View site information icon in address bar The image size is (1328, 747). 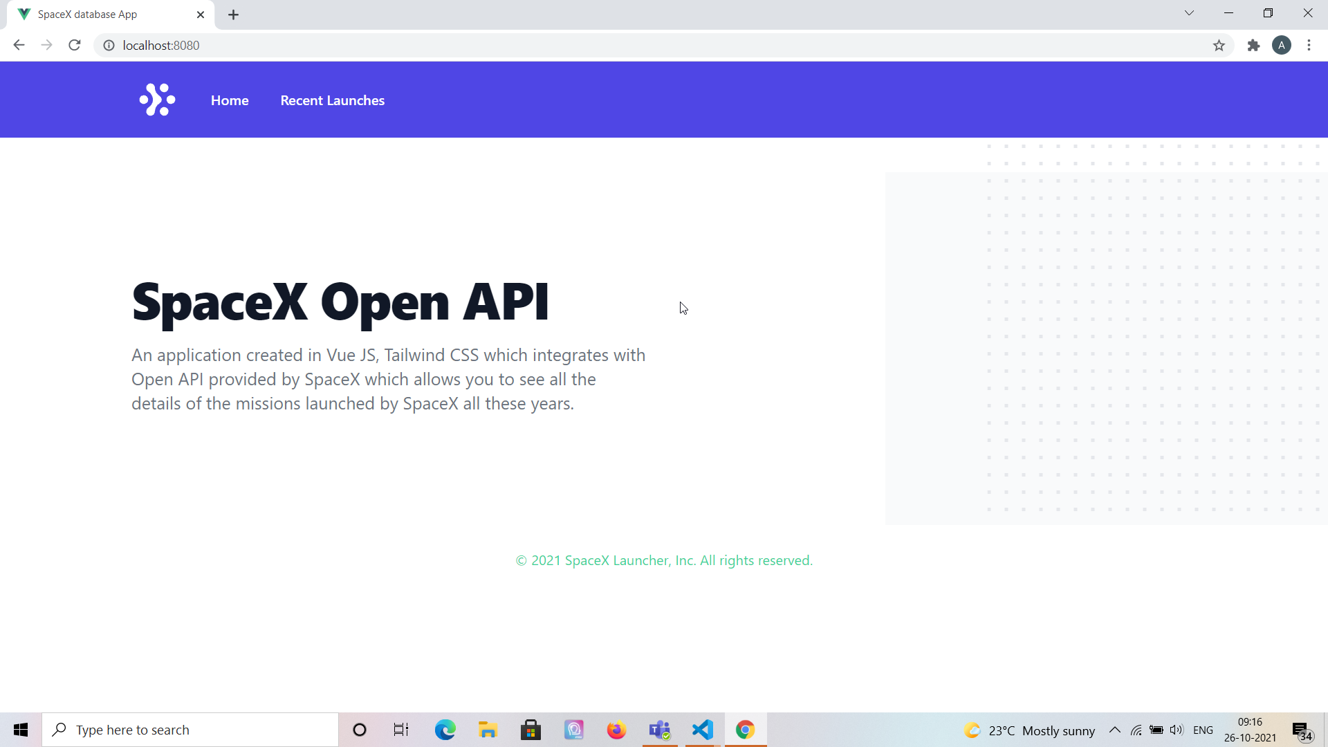click(x=109, y=46)
